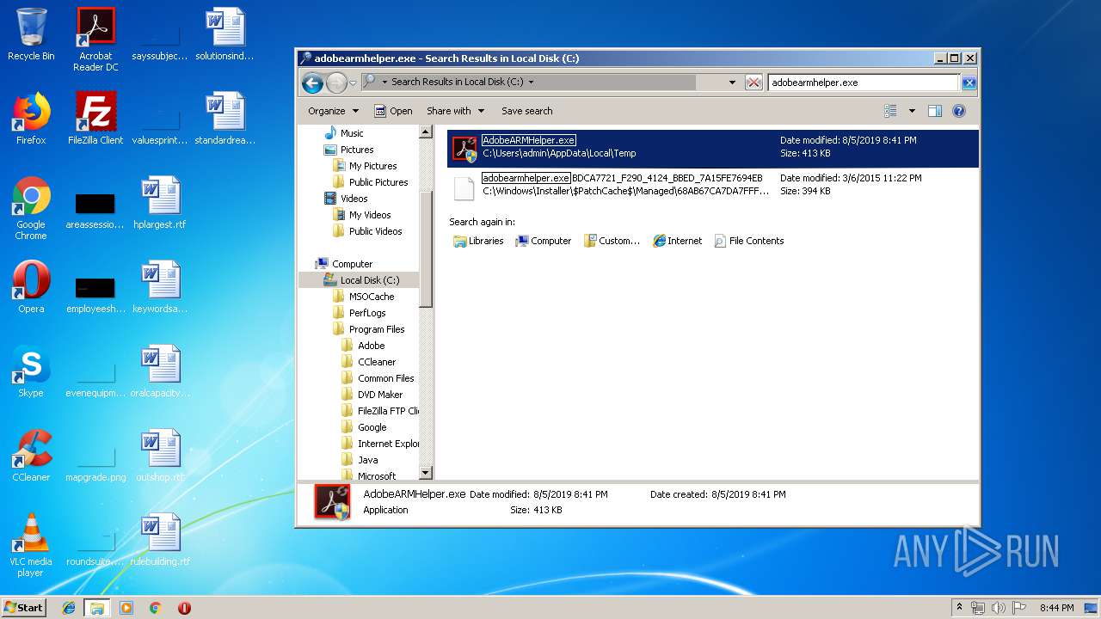Change view with the views icon

(x=891, y=111)
